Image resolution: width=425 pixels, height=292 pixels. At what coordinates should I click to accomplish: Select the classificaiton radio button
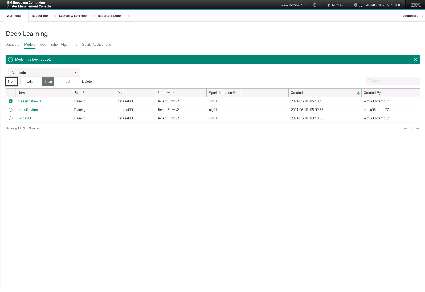tap(11, 110)
